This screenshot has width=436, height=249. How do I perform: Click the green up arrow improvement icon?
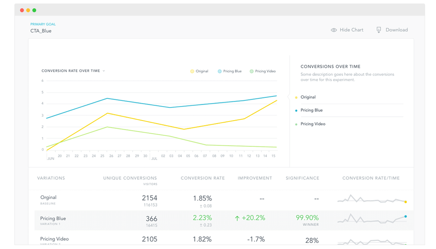point(237,218)
